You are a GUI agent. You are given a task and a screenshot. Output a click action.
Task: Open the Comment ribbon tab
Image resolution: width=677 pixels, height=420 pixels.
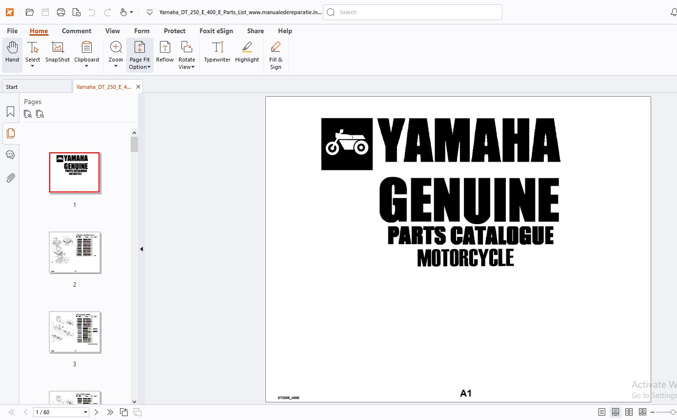pyautogui.click(x=77, y=31)
